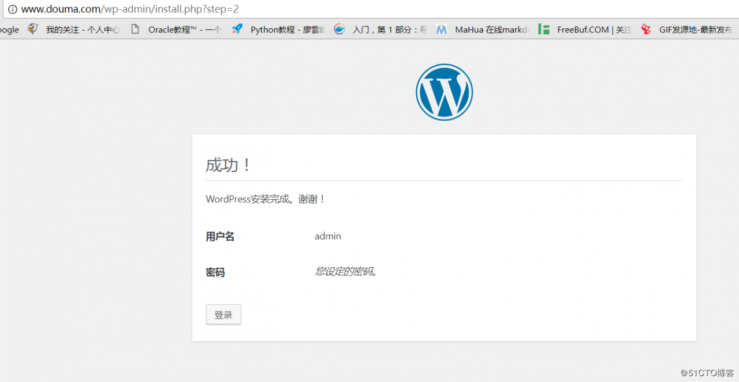Click the WordPress安装完成。谢谢！ message

pos(266,199)
